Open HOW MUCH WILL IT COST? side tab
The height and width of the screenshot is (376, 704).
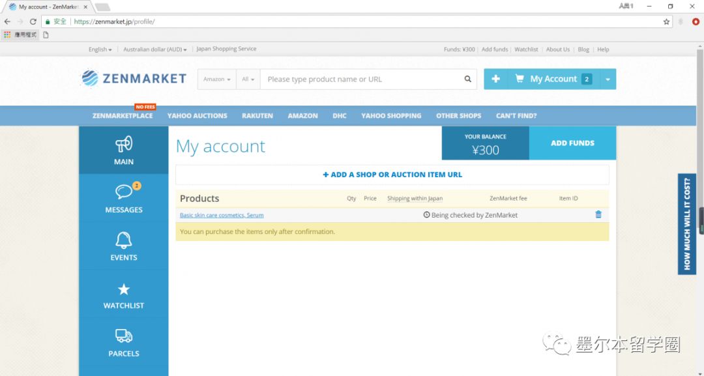687,224
